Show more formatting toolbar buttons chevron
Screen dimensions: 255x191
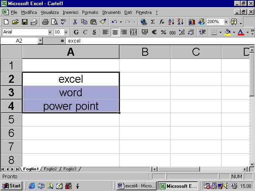click(x=252, y=32)
